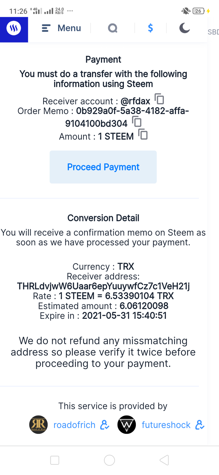The height and width of the screenshot is (475, 219).
Task: Copy the 1 STEEM amount
Action: tap(143, 134)
